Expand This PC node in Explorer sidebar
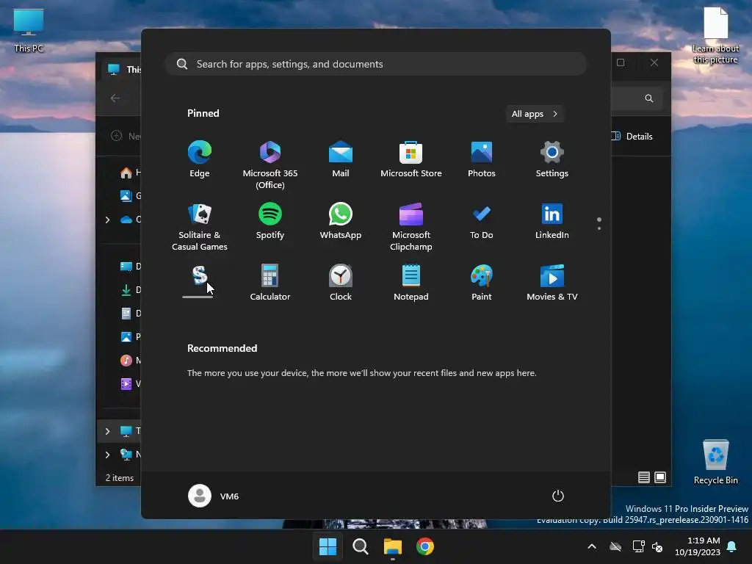Image resolution: width=752 pixels, height=564 pixels. tap(107, 431)
